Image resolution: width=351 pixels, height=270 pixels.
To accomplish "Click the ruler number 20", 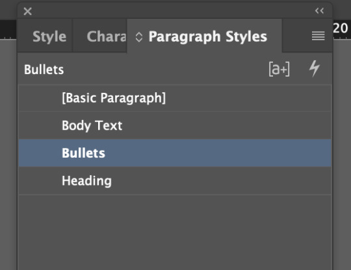I will click(341, 28).
